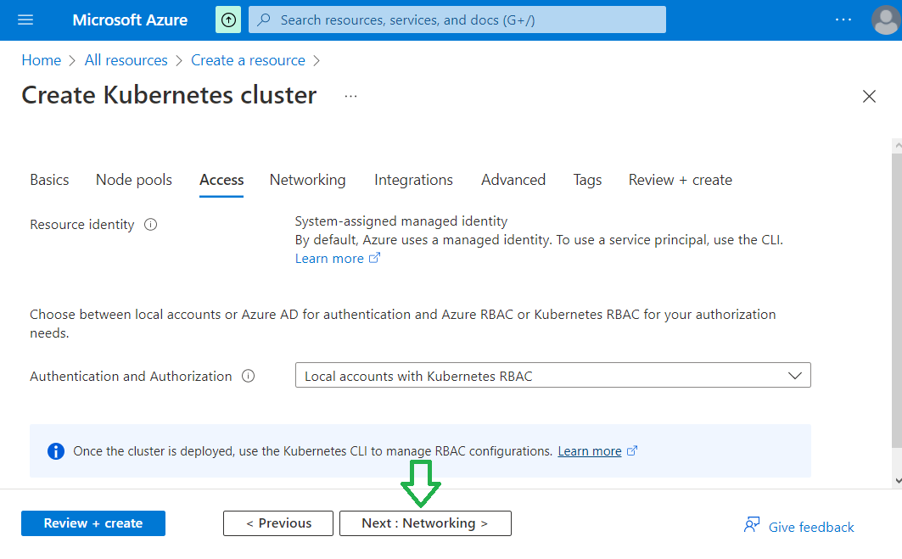Open the Integrations tab
The image size is (902, 559).
pos(413,180)
